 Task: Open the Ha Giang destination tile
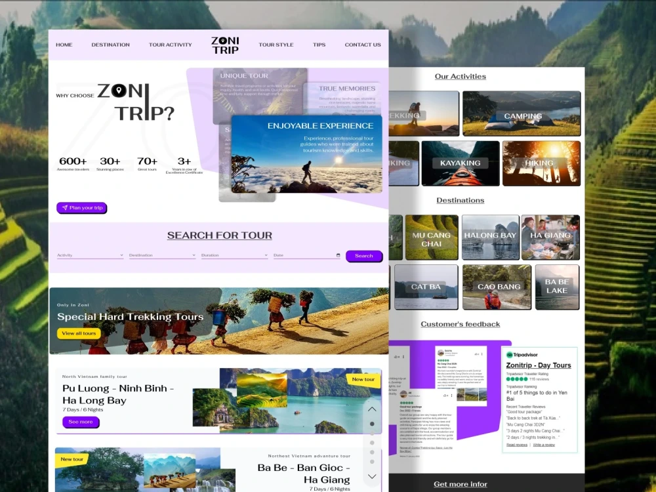coord(550,237)
